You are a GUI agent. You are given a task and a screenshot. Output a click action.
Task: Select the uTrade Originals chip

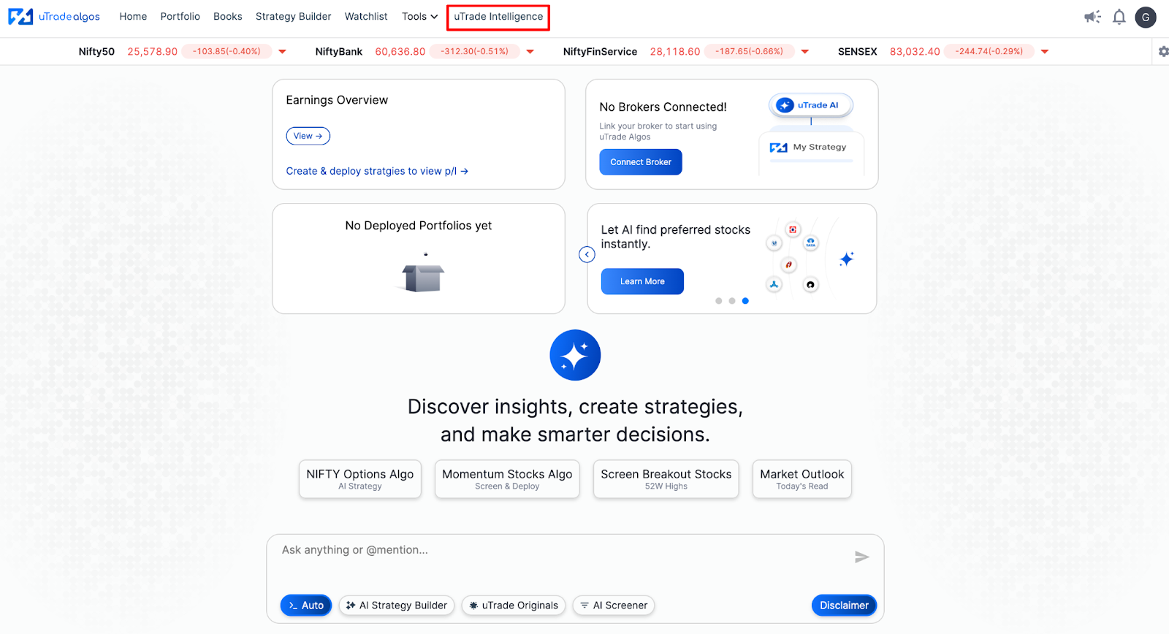click(514, 606)
